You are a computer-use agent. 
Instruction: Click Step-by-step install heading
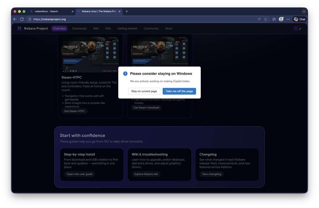tap(79, 154)
